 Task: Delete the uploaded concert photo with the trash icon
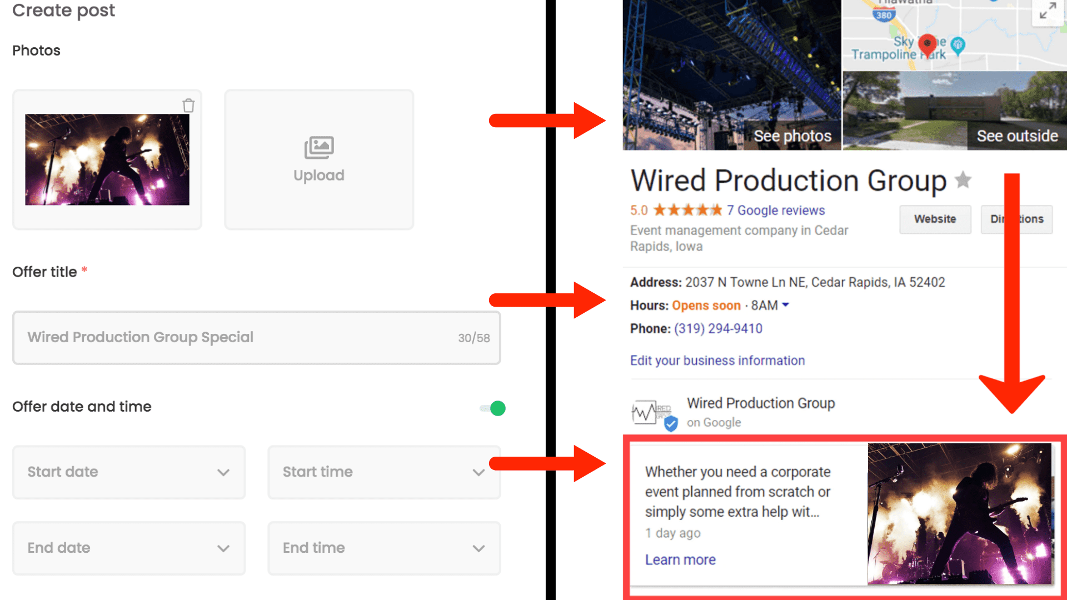pyautogui.click(x=188, y=106)
